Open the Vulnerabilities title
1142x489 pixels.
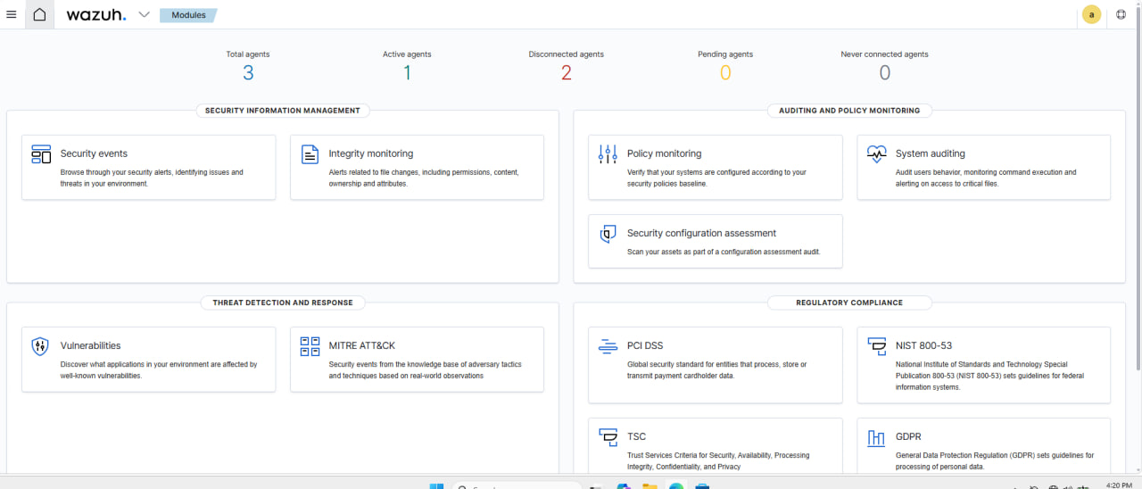click(90, 345)
